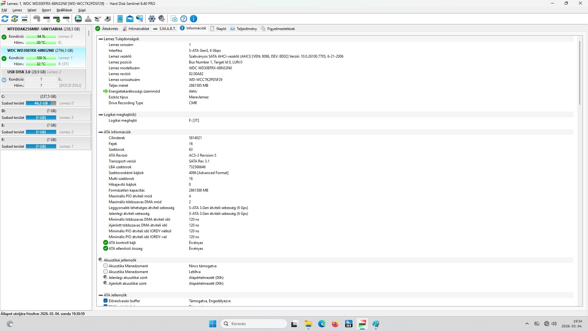Click the envelope send email icon
This screenshot has width=588, height=331.
tap(130, 19)
